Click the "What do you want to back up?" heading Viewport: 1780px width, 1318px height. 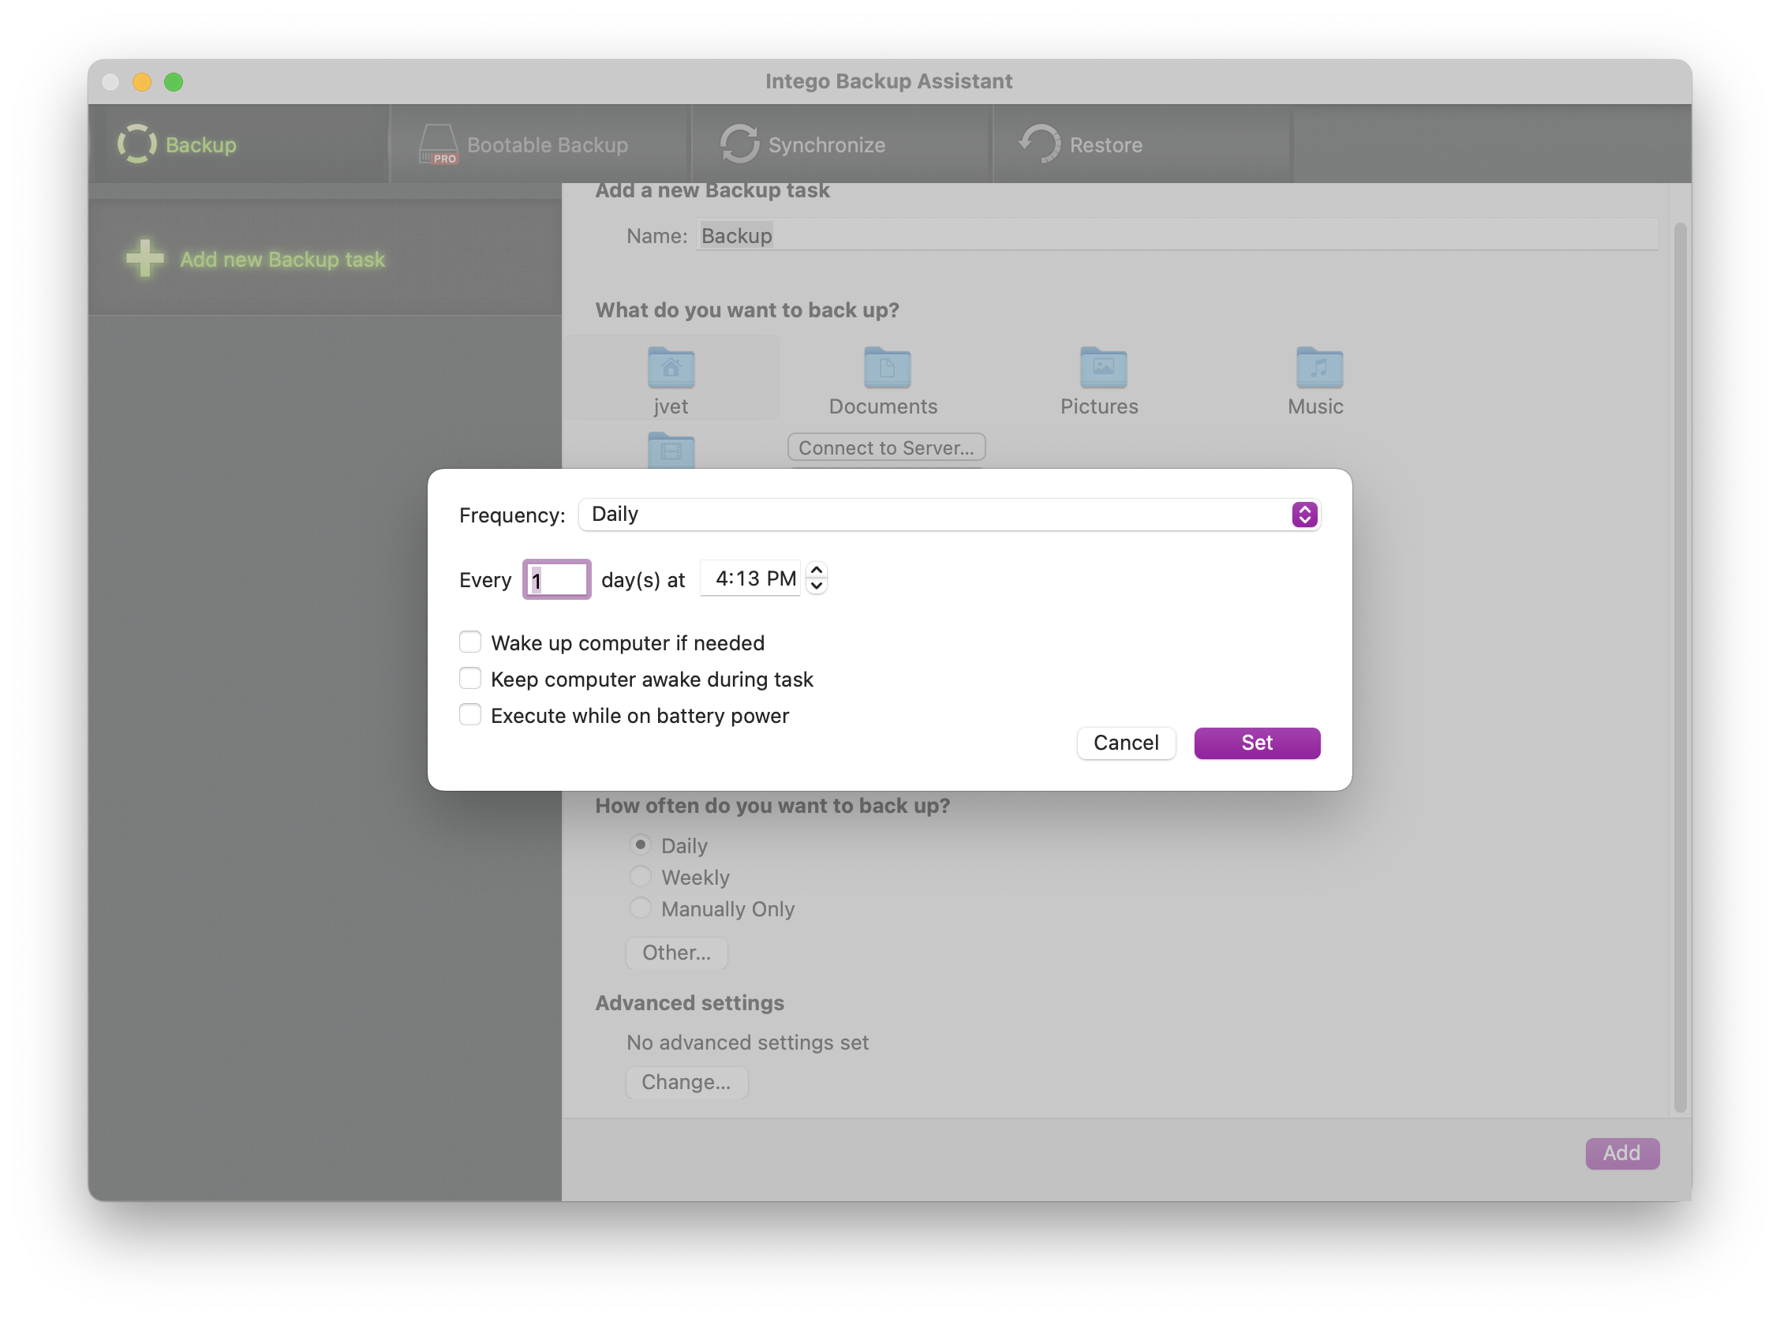(x=747, y=309)
